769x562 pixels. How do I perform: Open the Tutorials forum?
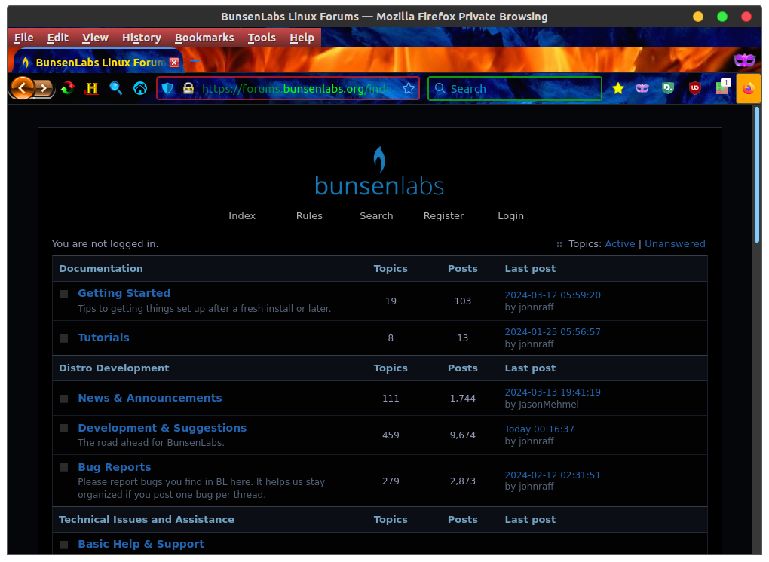click(x=103, y=338)
